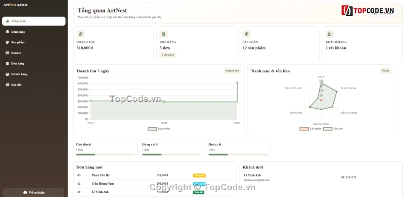Click order #2 Trần Hoàng Nam

[155, 183]
